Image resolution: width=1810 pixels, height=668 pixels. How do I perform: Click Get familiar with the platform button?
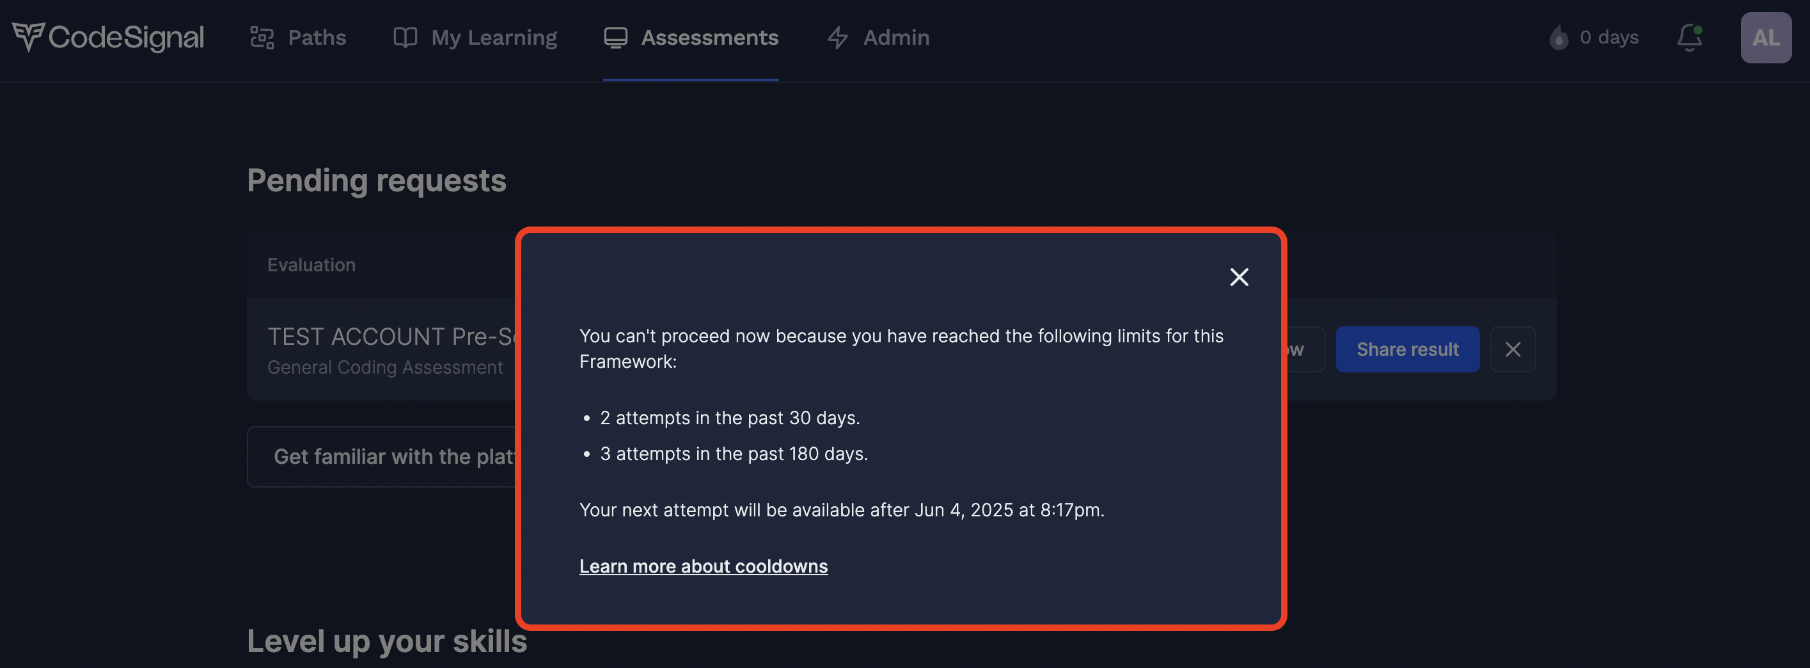pos(383,457)
